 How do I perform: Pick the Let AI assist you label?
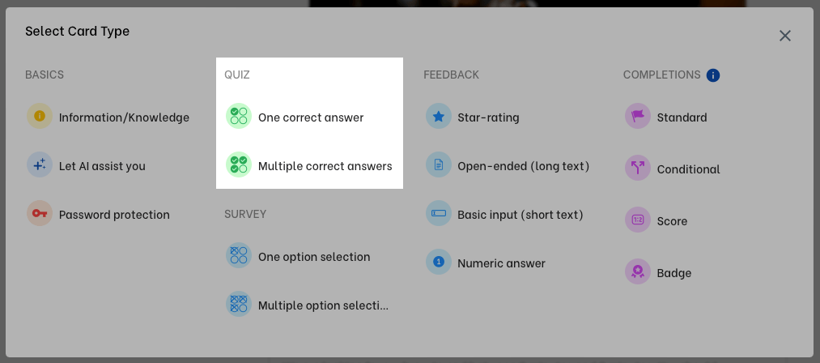tap(102, 166)
